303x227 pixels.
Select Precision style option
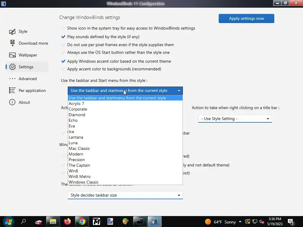(125, 160)
